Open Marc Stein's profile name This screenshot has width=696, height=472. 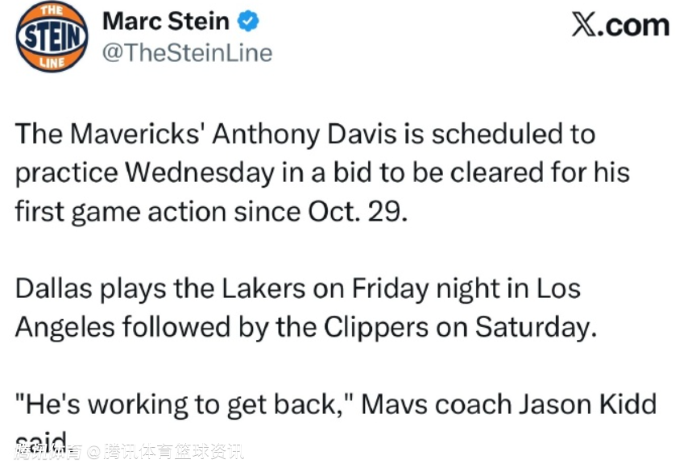(x=166, y=22)
